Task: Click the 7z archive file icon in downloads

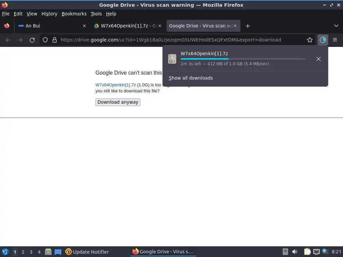Action: 172,59
